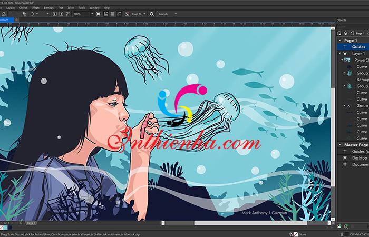Select the Guides row under Page 1

coord(353,47)
